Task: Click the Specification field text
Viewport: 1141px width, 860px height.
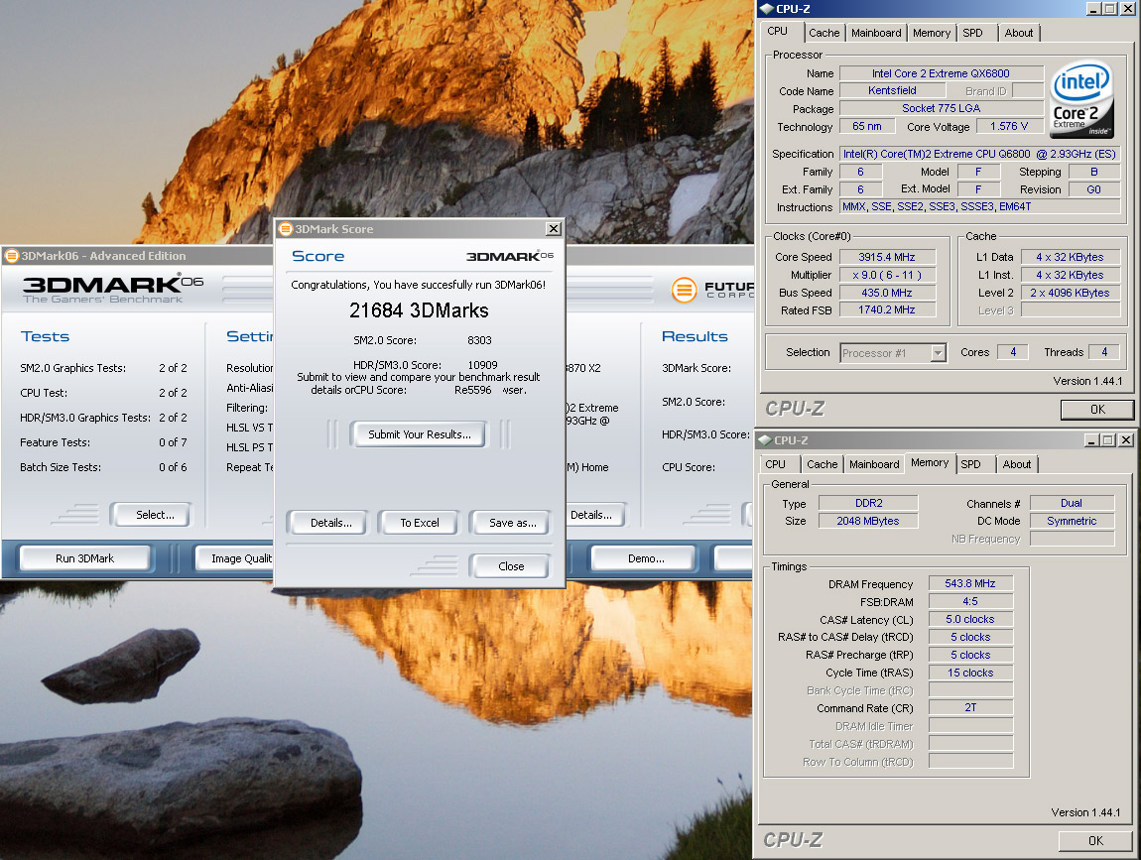Action: 979,155
